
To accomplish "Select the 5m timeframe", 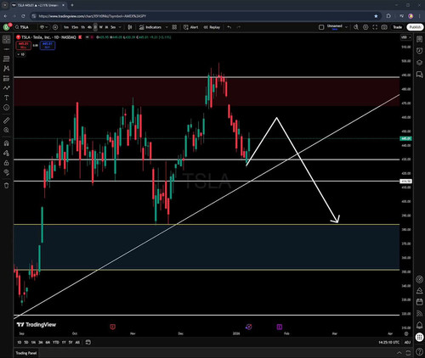I will coord(113,27).
